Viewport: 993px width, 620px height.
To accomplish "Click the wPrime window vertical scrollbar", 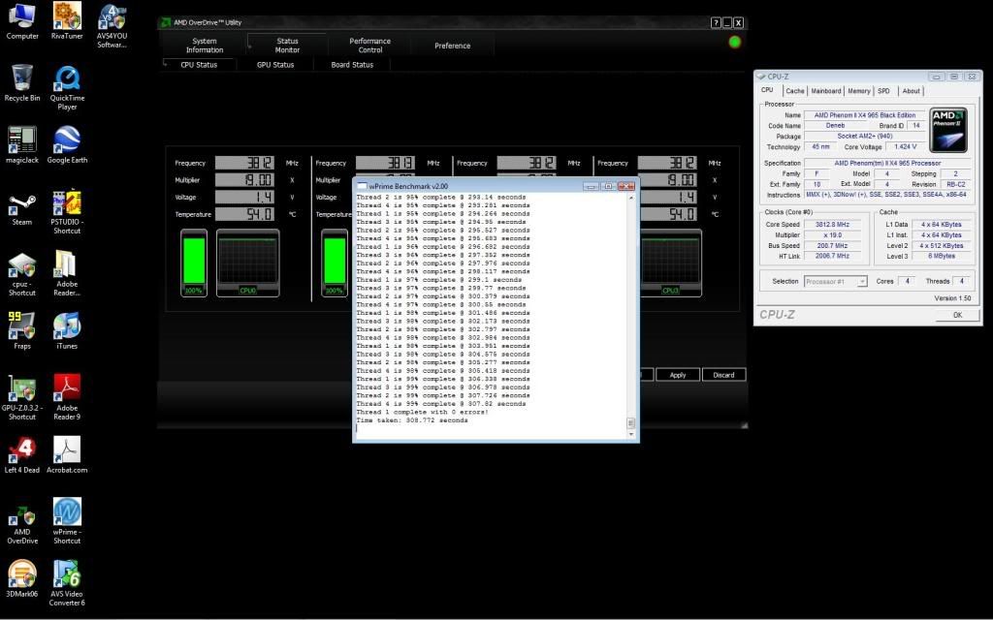I will (630, 314).
